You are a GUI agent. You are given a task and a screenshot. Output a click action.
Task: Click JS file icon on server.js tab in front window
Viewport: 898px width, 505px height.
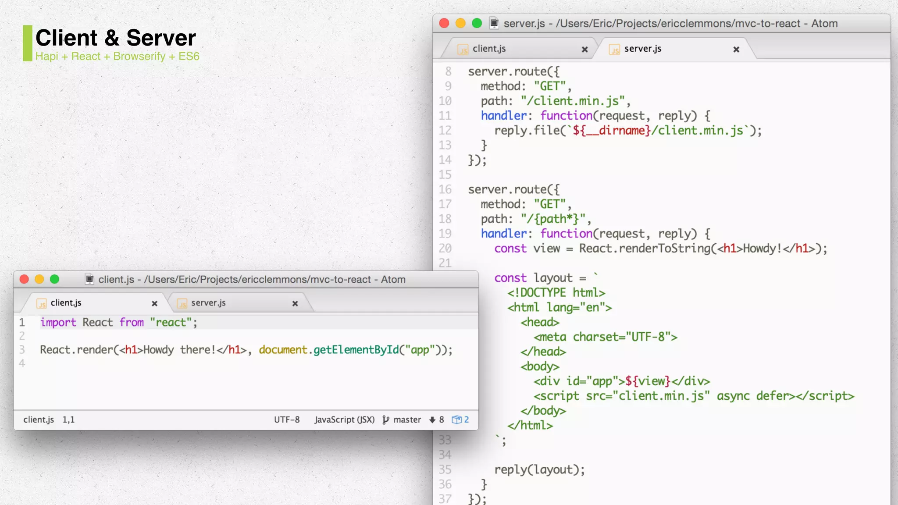pos(182,303)
